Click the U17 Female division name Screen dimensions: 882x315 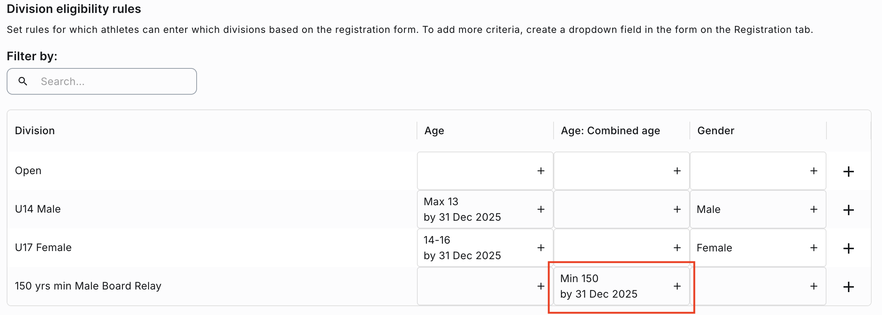(43, 248)
